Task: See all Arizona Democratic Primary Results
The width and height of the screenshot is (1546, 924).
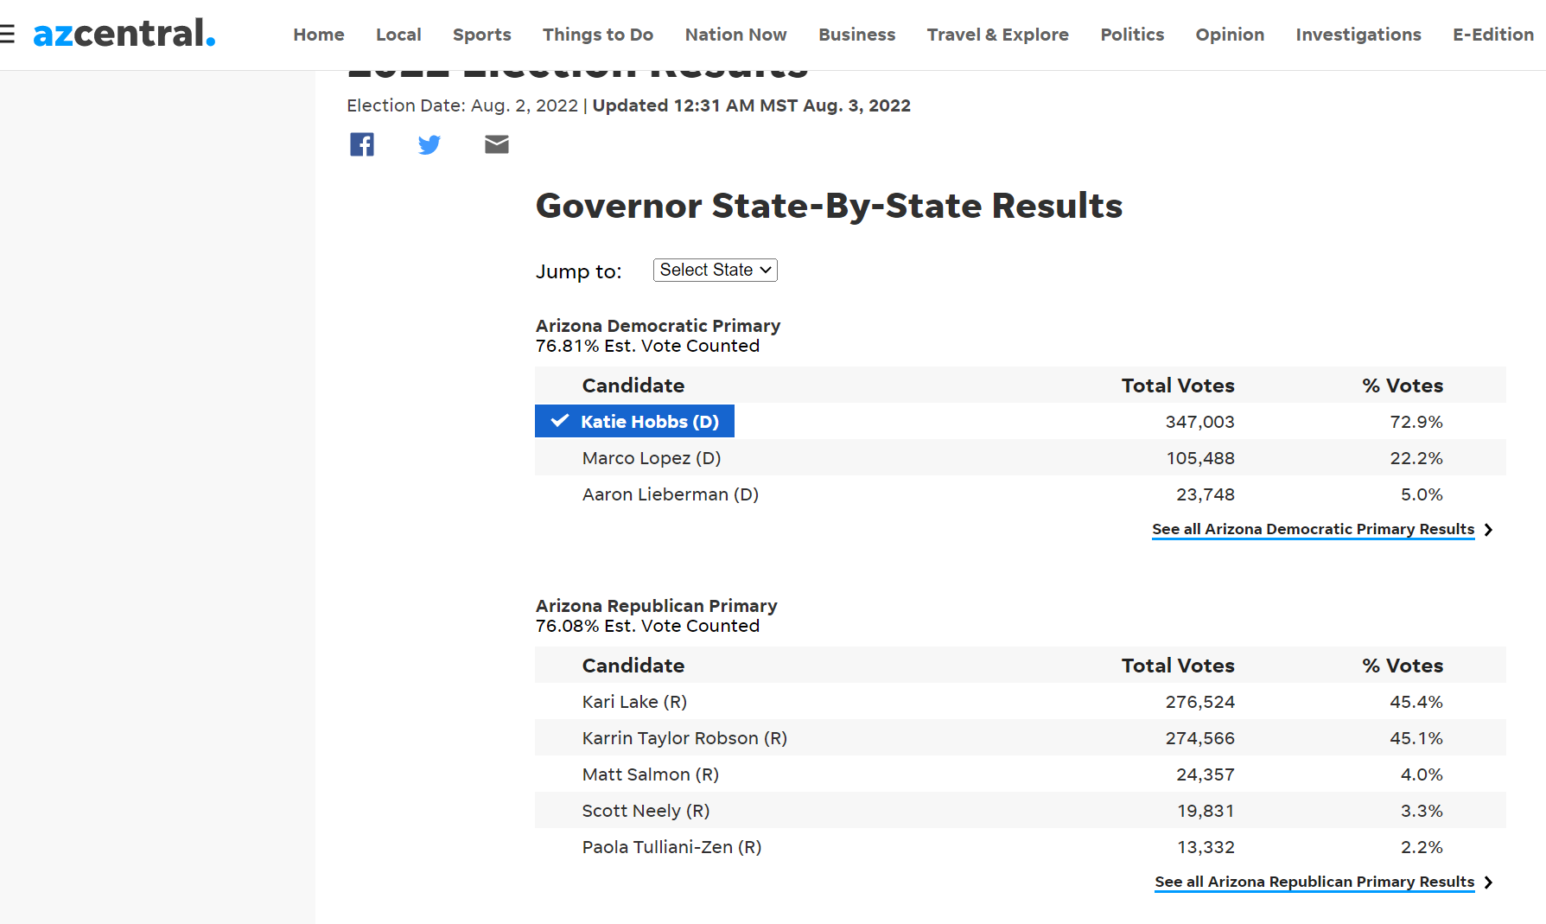Action: pos(1313,529)
